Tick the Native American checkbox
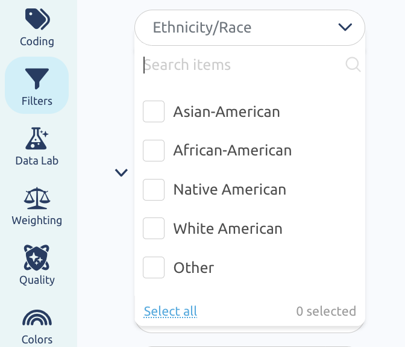This screenshot has height=347, width=405. click(x=154, y=190)
